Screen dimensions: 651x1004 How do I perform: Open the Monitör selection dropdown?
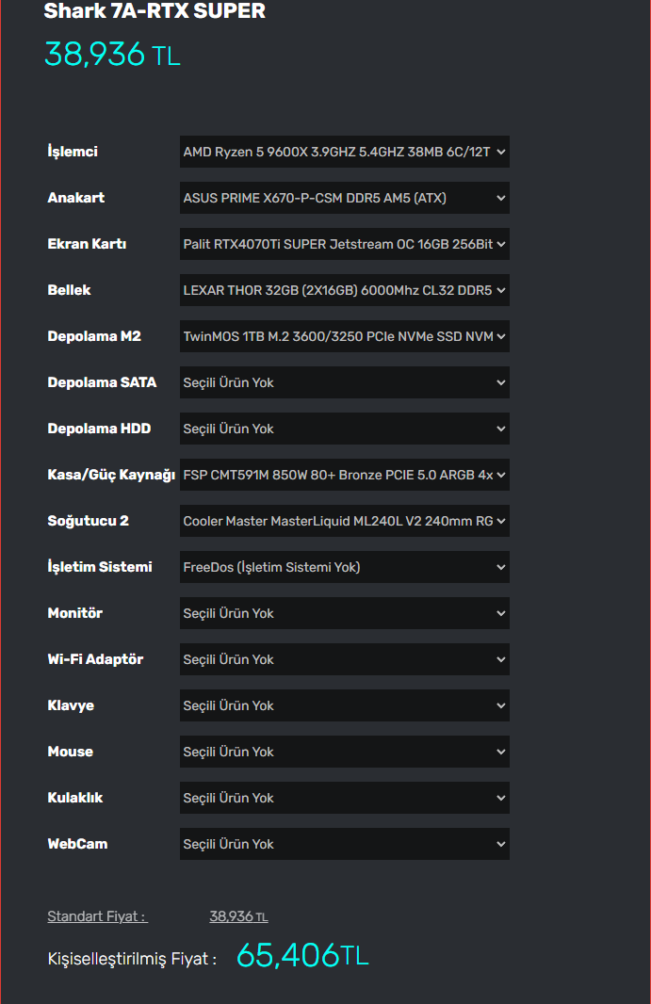click(344, 613)
